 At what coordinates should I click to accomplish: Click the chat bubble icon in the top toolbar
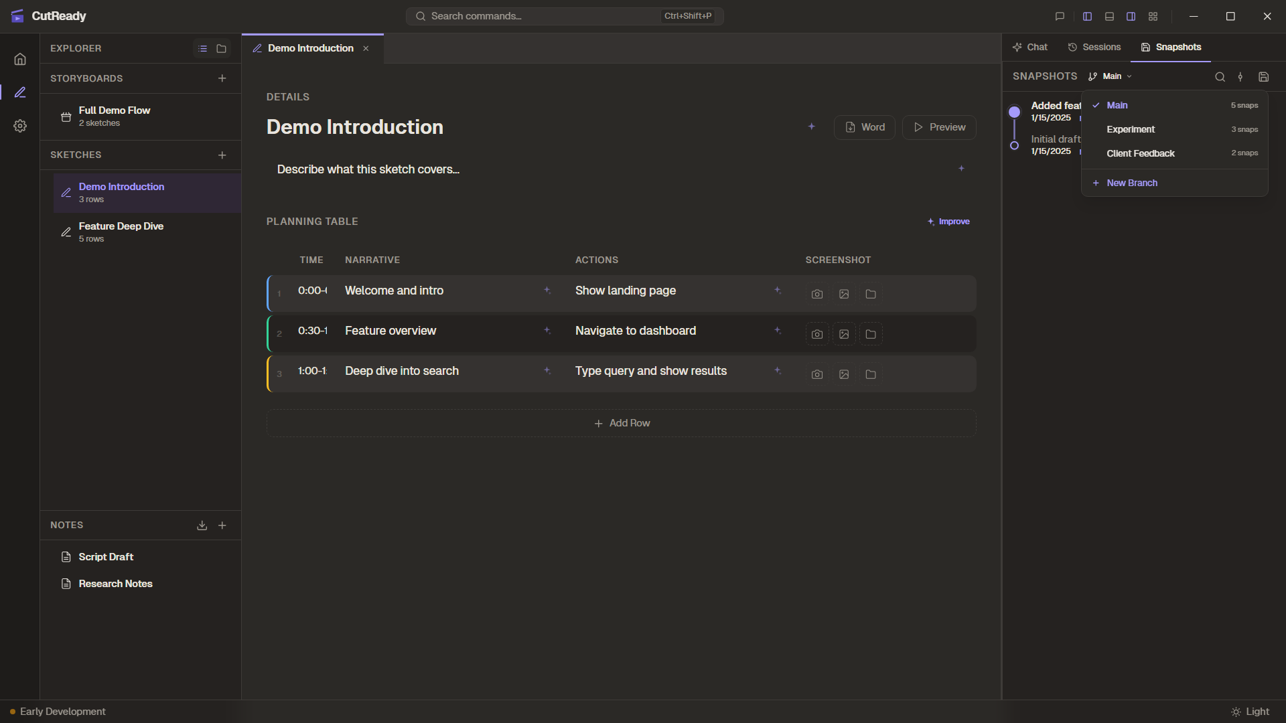coord(1060,16)
